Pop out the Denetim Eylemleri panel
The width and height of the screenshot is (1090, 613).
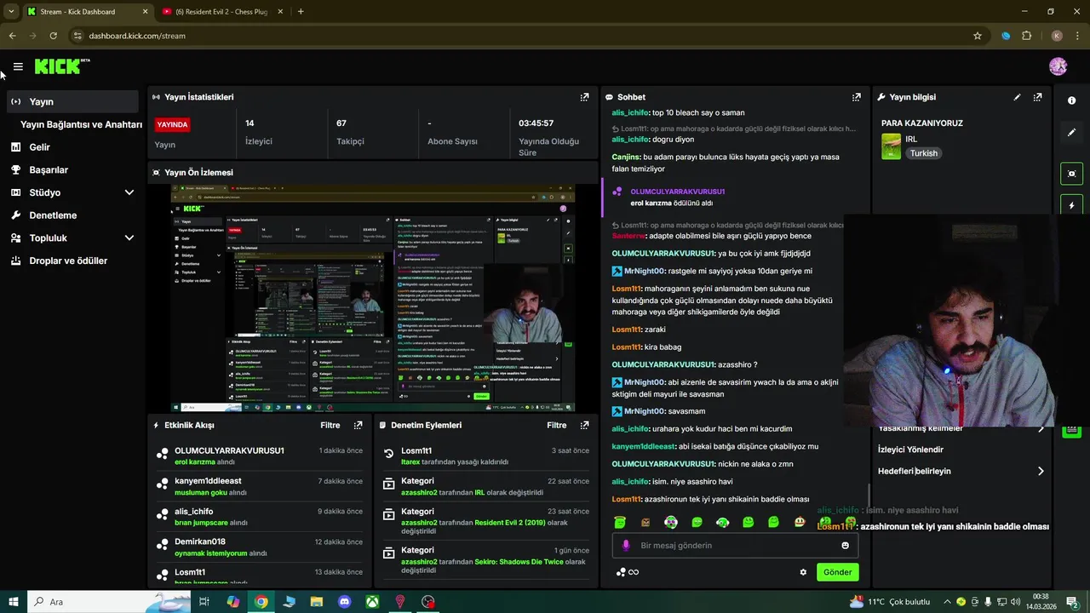point(584,425)
